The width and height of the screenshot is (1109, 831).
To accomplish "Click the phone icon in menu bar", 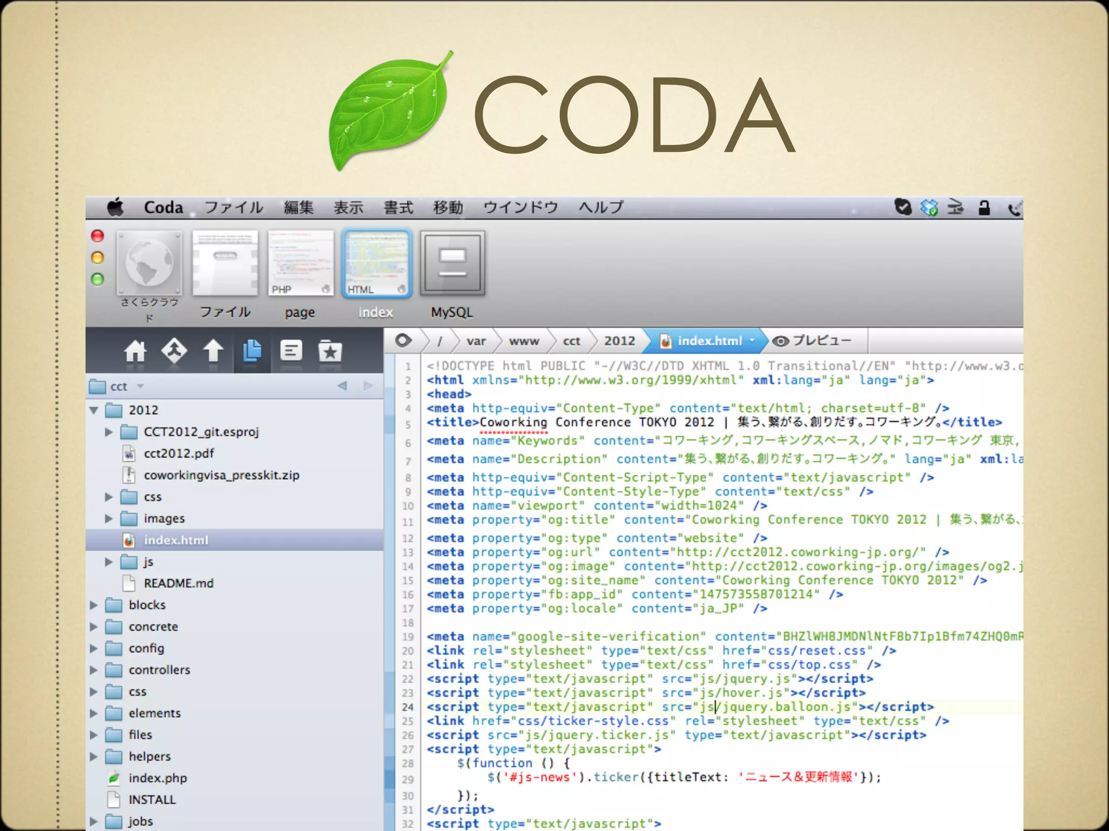I will point(1015,208).
